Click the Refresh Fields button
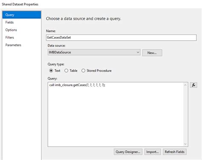Image resolution: width=202 pixels, height=160 pixels. (x=175, y=152)
